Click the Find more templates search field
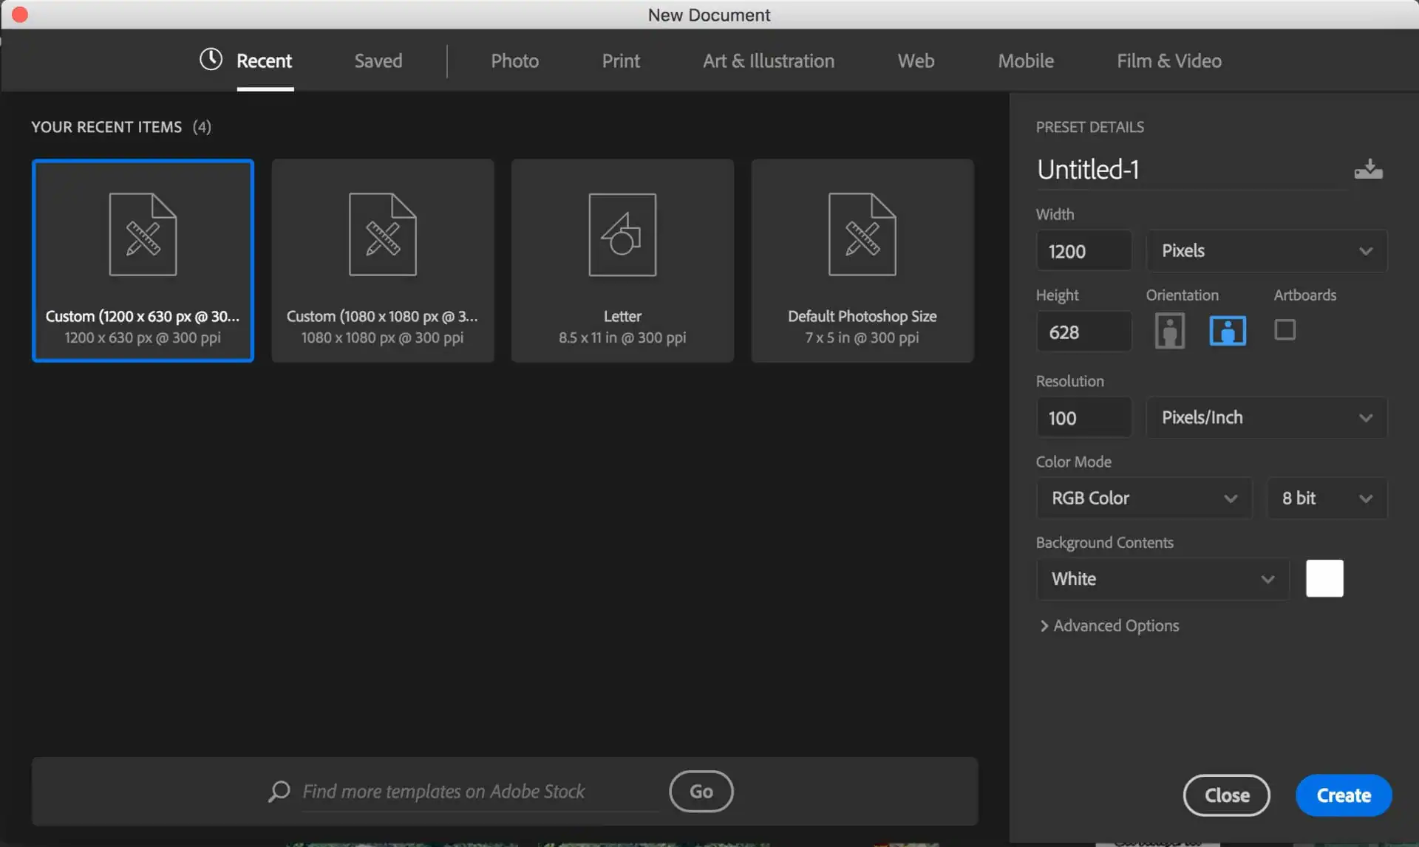The image size is (1419, 847). coord(480,792)
